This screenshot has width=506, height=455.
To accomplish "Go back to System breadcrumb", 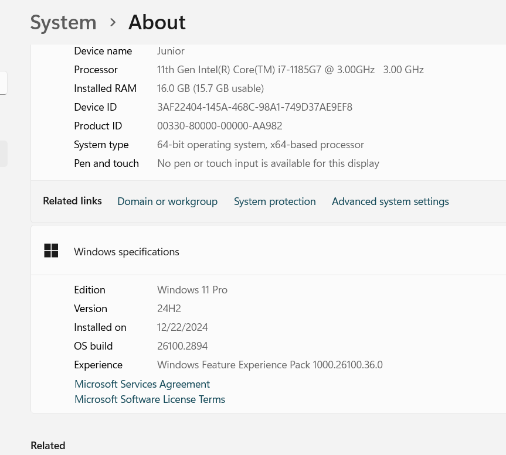I will coord(63,23).
